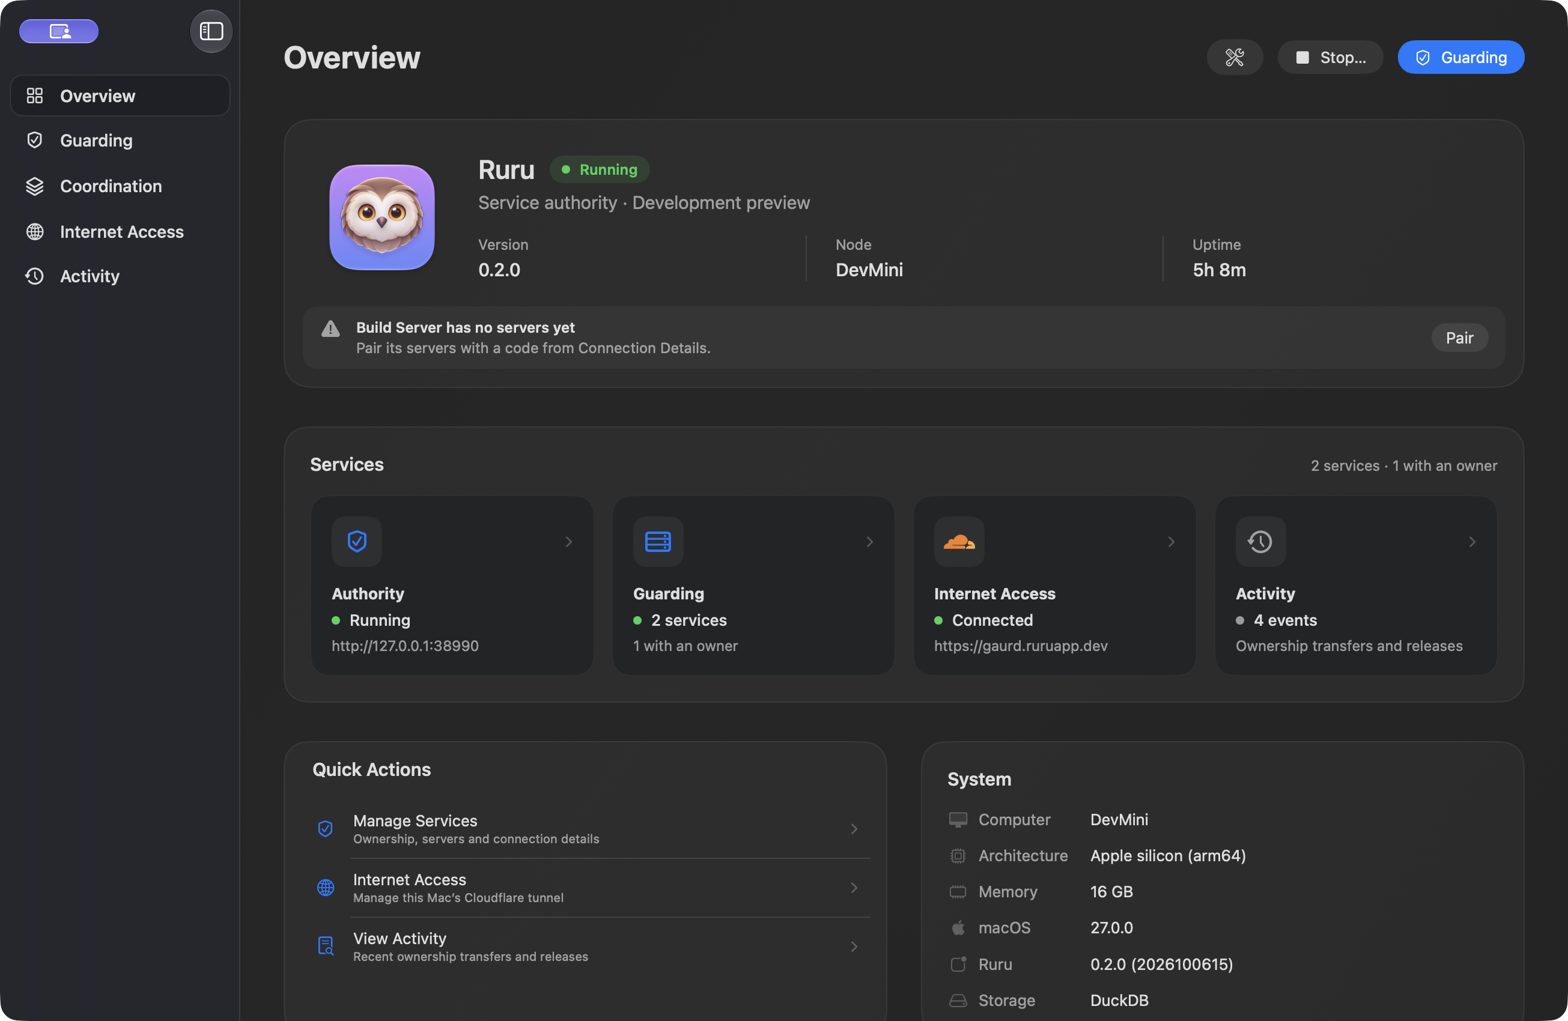Image resolution: width=1568 pixels, height=1021 pixels.
Task: Expand the View Activity row chevron
Action: [854, 947]
